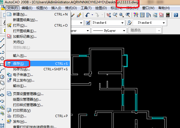Click the blue Help question mark icon
This screenshot has height=128, width=180.
176,15
